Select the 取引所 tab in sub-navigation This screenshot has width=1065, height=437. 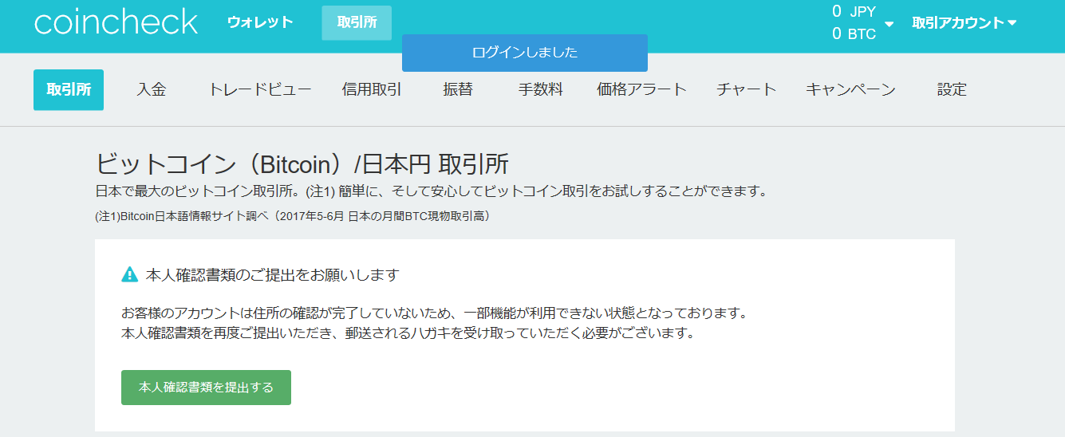tap(69, 89)
